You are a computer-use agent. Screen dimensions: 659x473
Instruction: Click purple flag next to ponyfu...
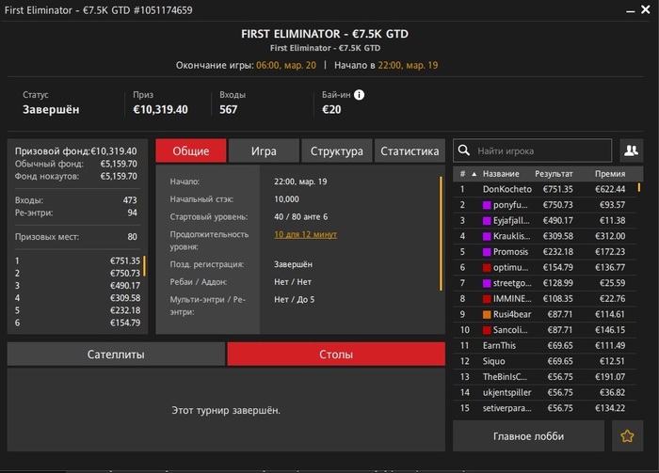[x=487, y=205]
